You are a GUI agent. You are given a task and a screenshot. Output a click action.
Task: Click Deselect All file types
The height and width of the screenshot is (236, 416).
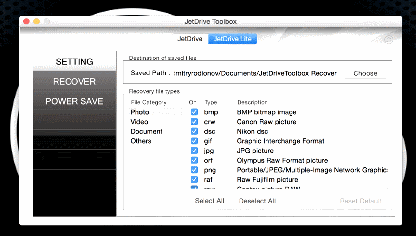257,201
